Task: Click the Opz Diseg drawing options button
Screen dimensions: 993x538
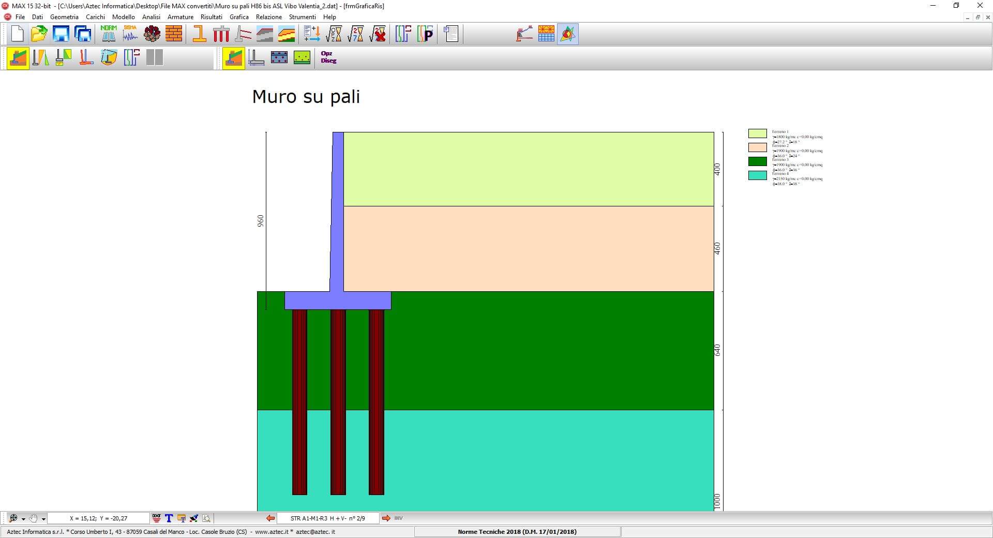Action: tap(328, 57)
